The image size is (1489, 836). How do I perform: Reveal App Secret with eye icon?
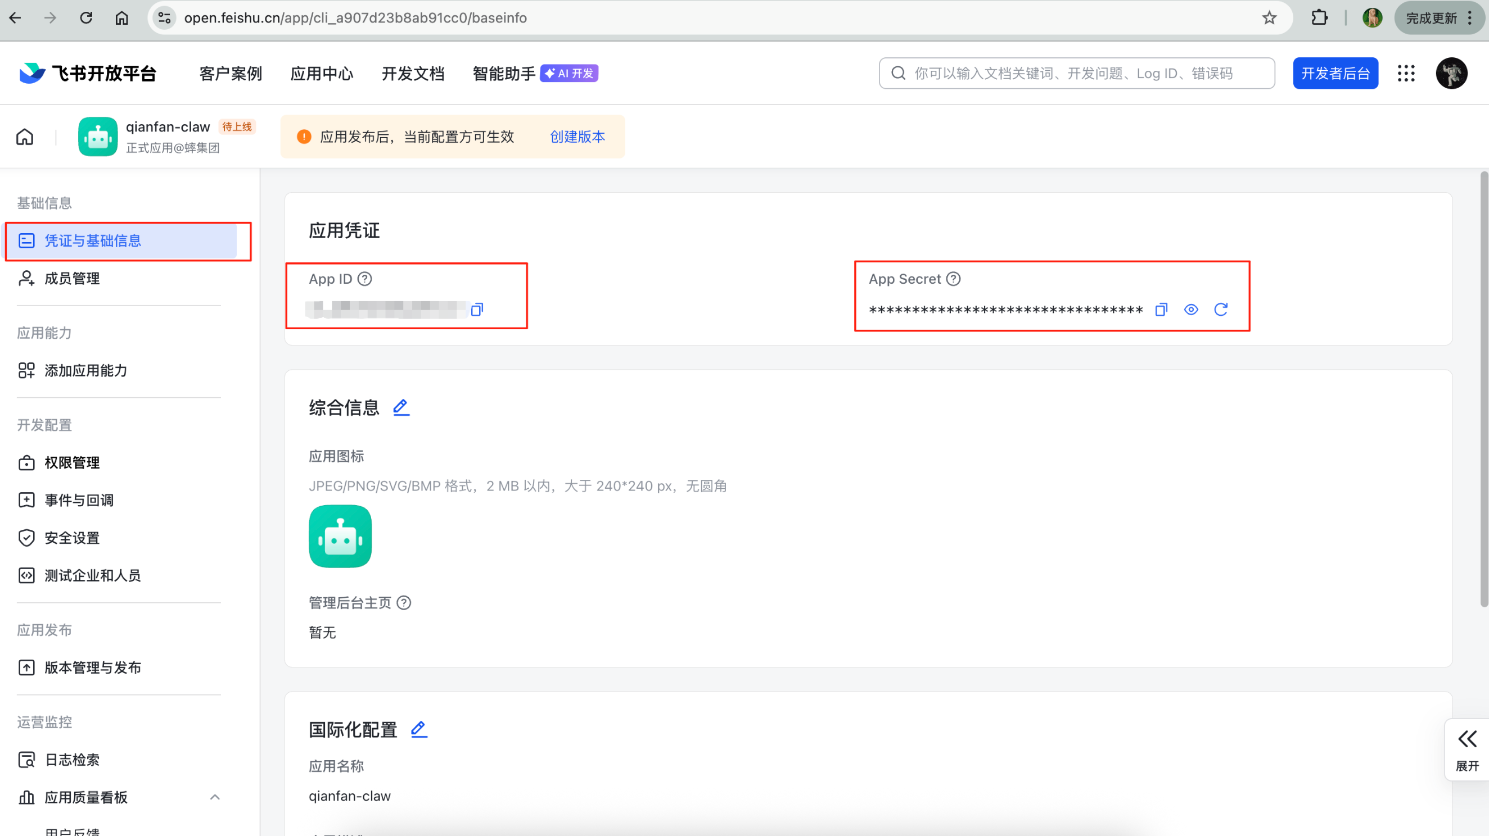pyautogui.click(x=1191, y=310)
